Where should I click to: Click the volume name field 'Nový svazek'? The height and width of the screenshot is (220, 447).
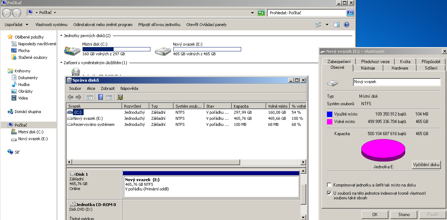tap(396, 82)
